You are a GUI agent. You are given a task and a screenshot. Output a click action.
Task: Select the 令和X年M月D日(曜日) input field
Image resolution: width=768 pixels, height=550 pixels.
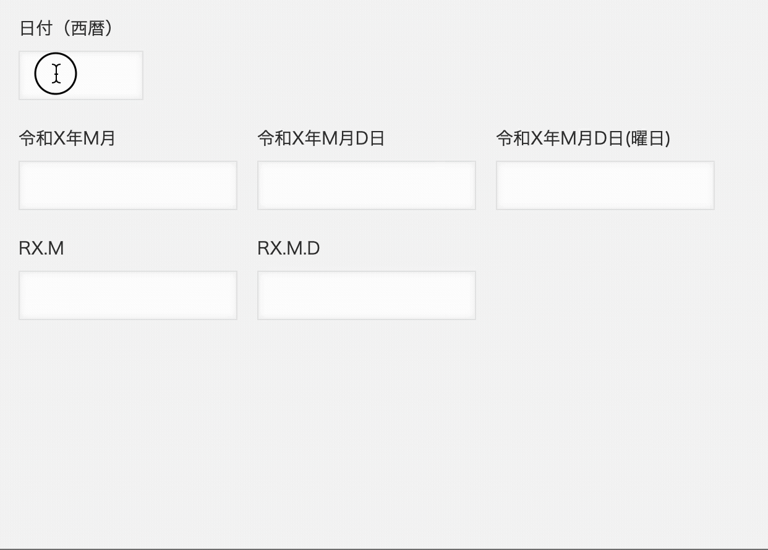click(x=605, y=185)
